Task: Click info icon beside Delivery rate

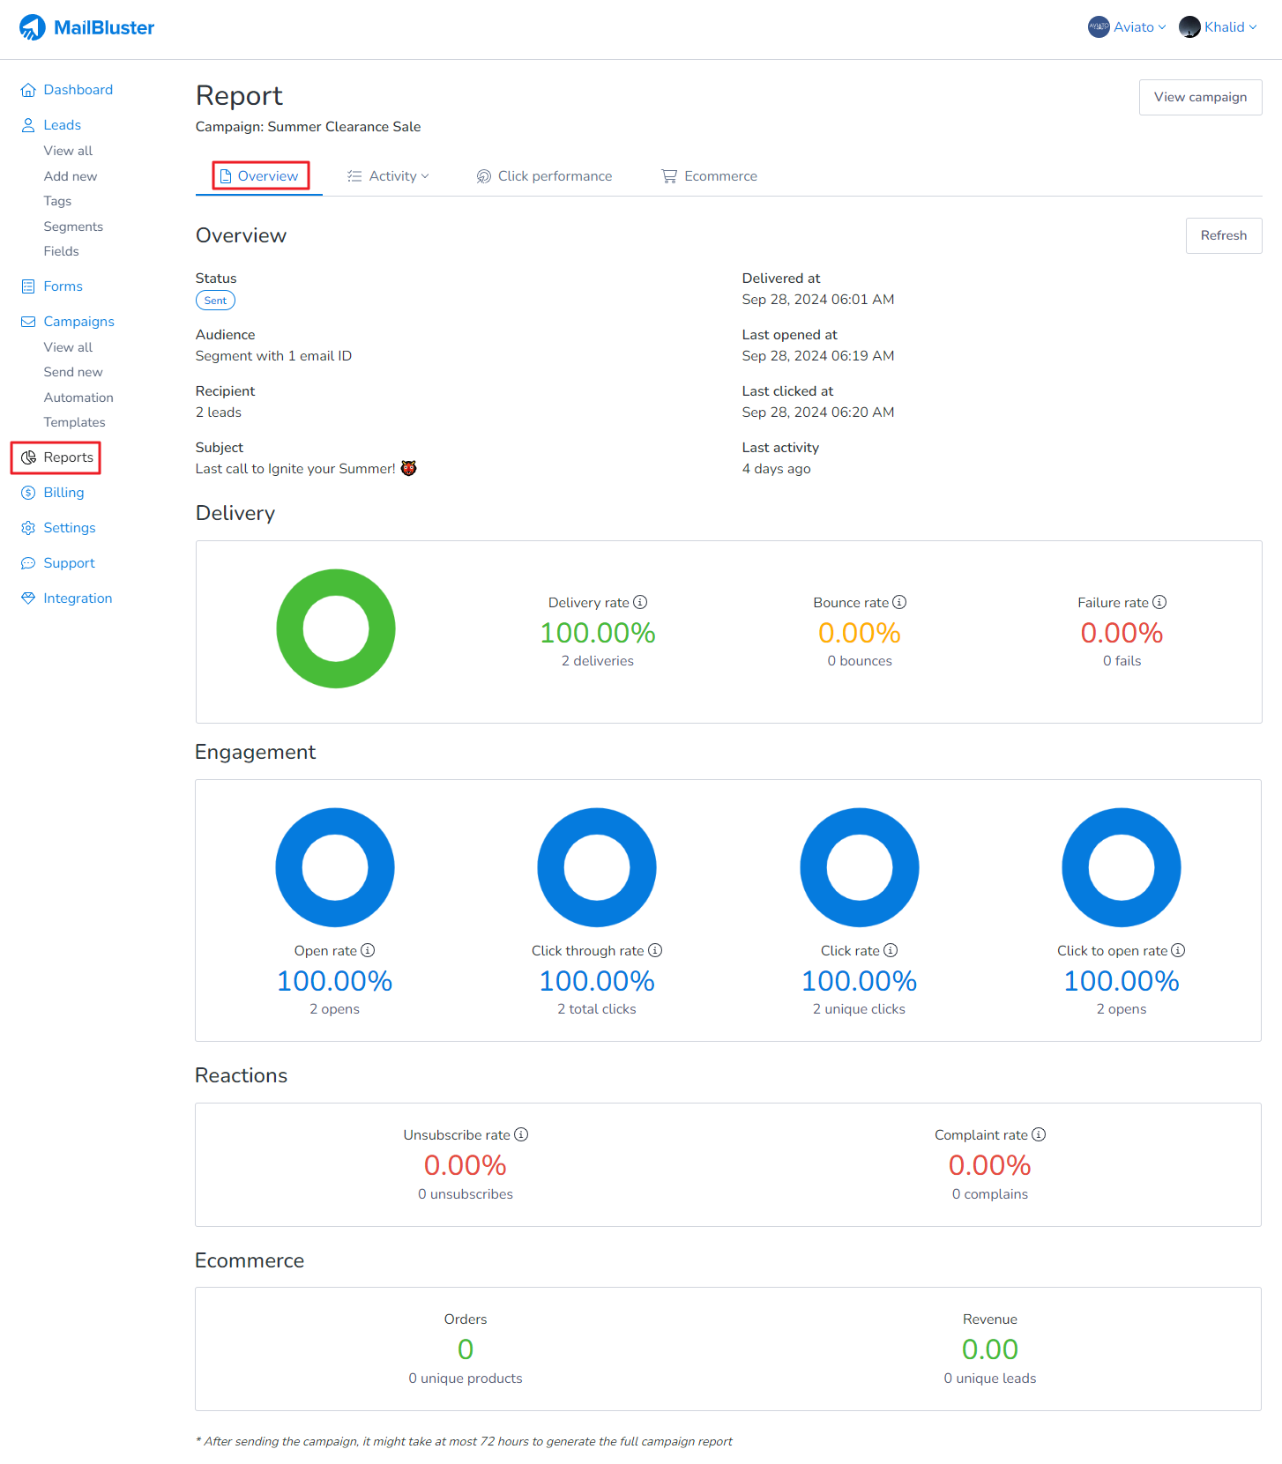Action: tap(641, 602)
